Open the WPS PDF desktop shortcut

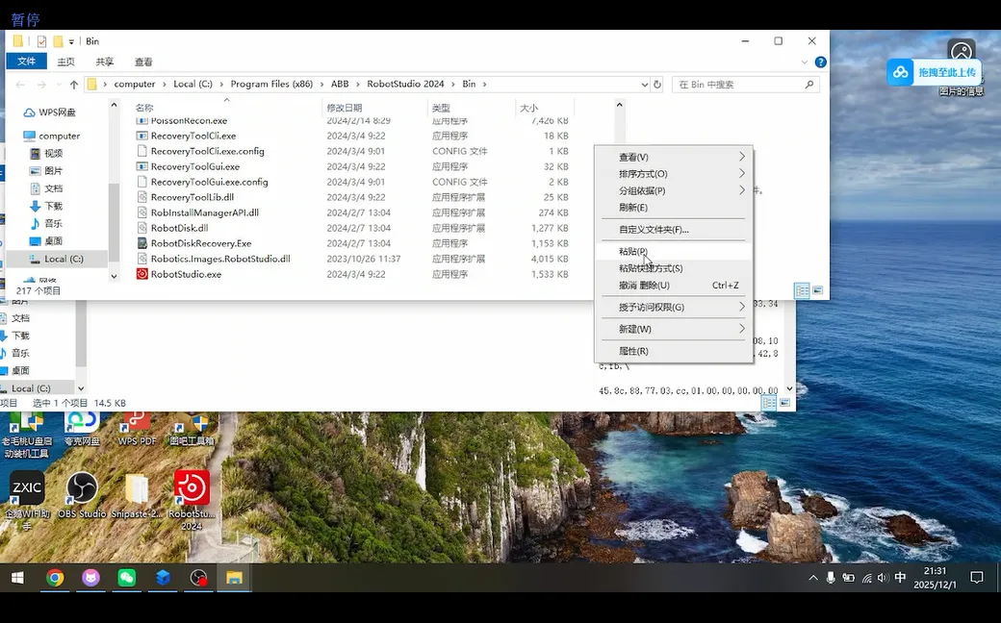click(x=137, y=429)
